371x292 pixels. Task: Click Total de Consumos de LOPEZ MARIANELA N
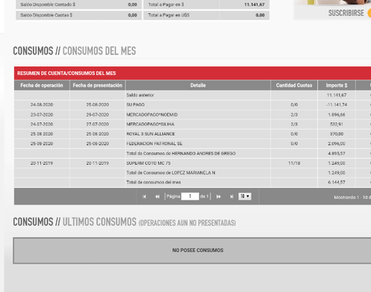pos(171,173)
